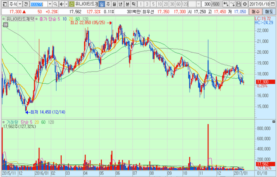Open the empty interval dropdown after 120

(x=194, y=4)
